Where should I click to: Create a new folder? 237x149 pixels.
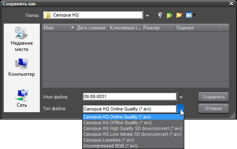click(179, 15)
